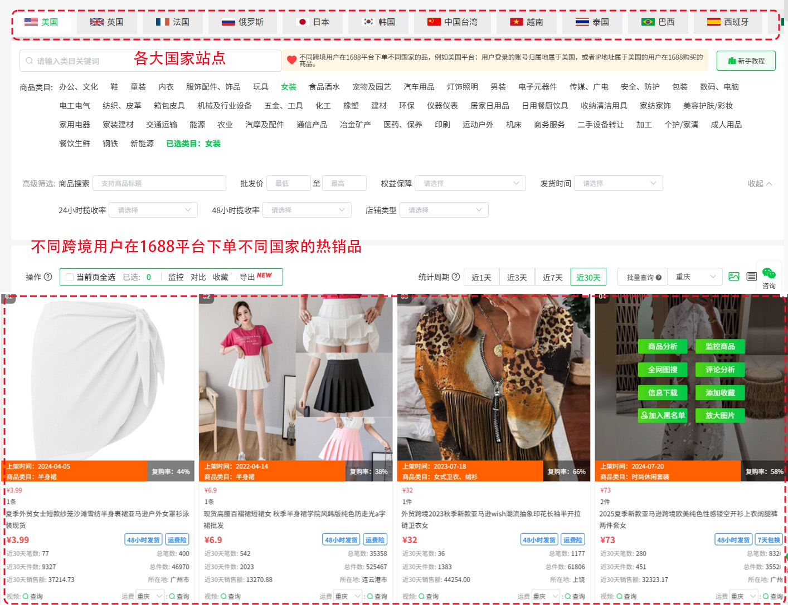The image size is (788, 605).
Task: Open the 法国 site tab
Action: (173, 22)
